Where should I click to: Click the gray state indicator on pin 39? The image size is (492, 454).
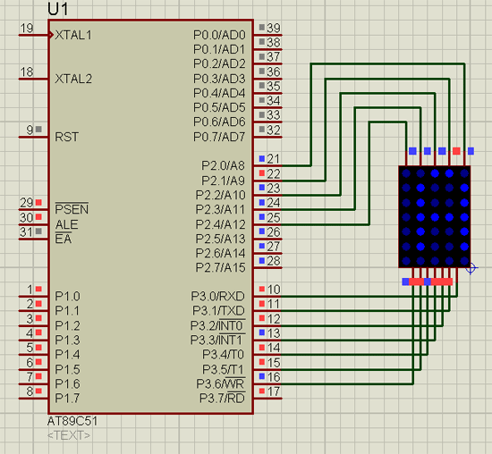[262, 28]
